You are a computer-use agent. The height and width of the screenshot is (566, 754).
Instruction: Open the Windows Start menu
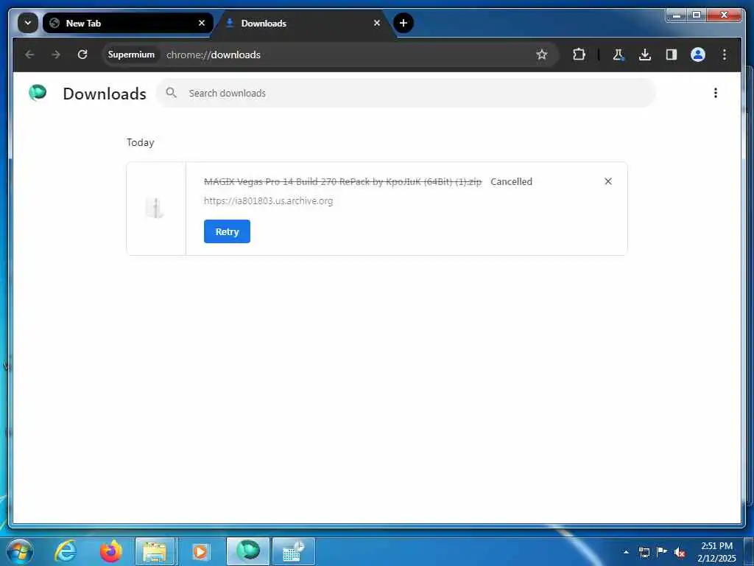(20, 551)
